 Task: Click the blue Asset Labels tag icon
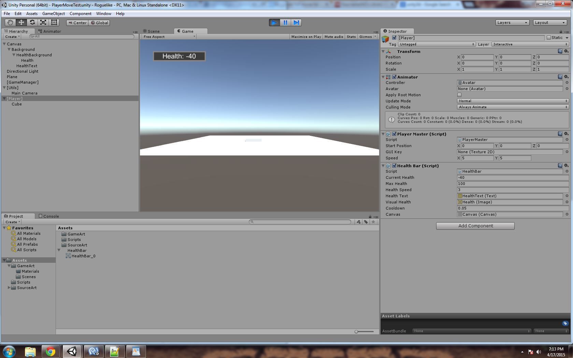click(565, 323)
